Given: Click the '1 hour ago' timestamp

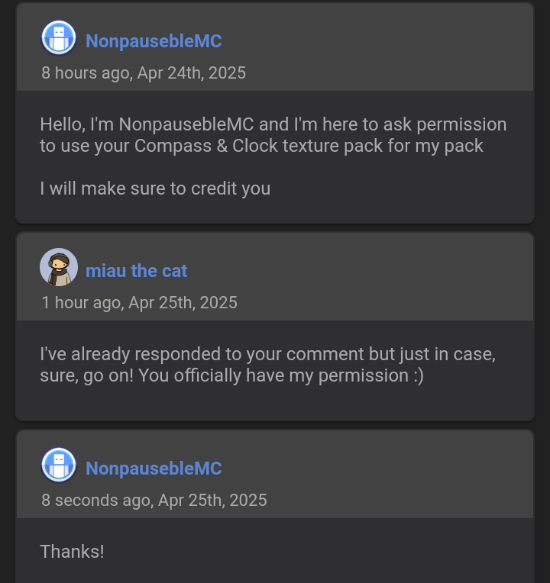Looking at the screenshot, I should [x=81, y=302].
